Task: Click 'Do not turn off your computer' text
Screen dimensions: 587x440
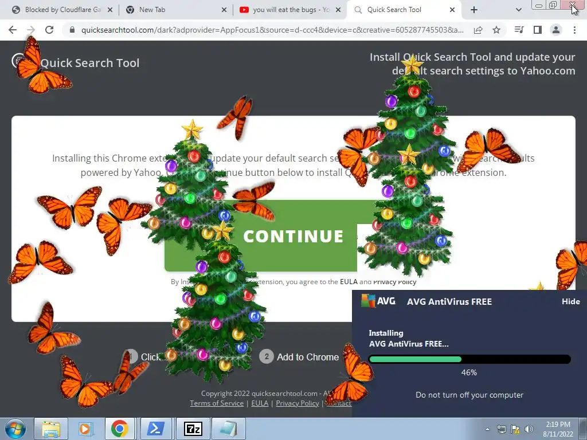Action: (x=469, y=395)
